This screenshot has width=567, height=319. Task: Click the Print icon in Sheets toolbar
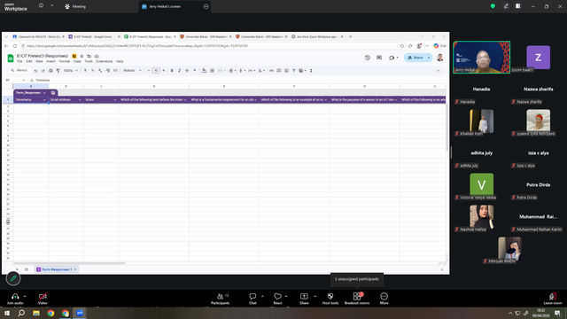pos(50,71)
